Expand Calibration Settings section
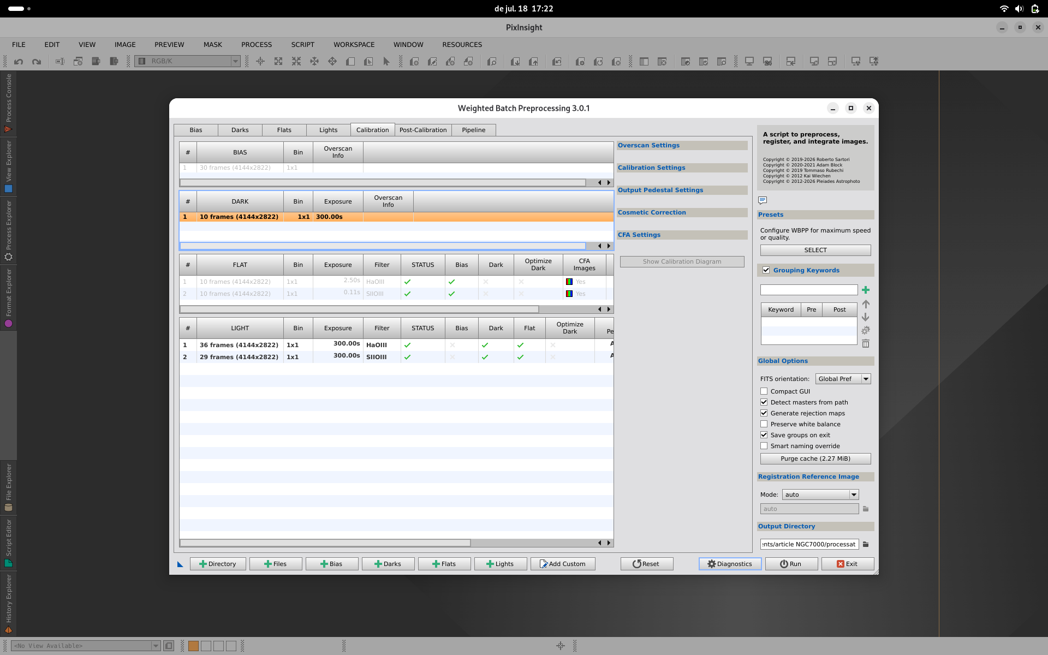Viewport: 1048px width, 655px height. click(x=682, y=168)
